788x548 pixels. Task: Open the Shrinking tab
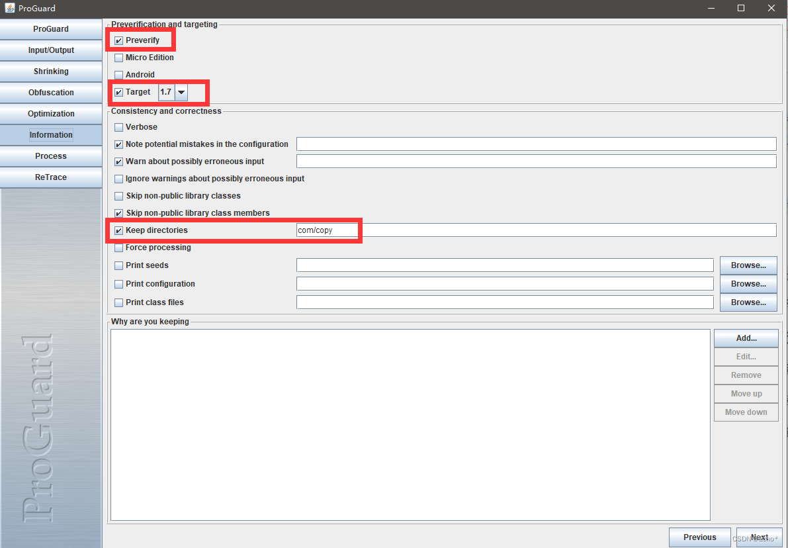51,71
